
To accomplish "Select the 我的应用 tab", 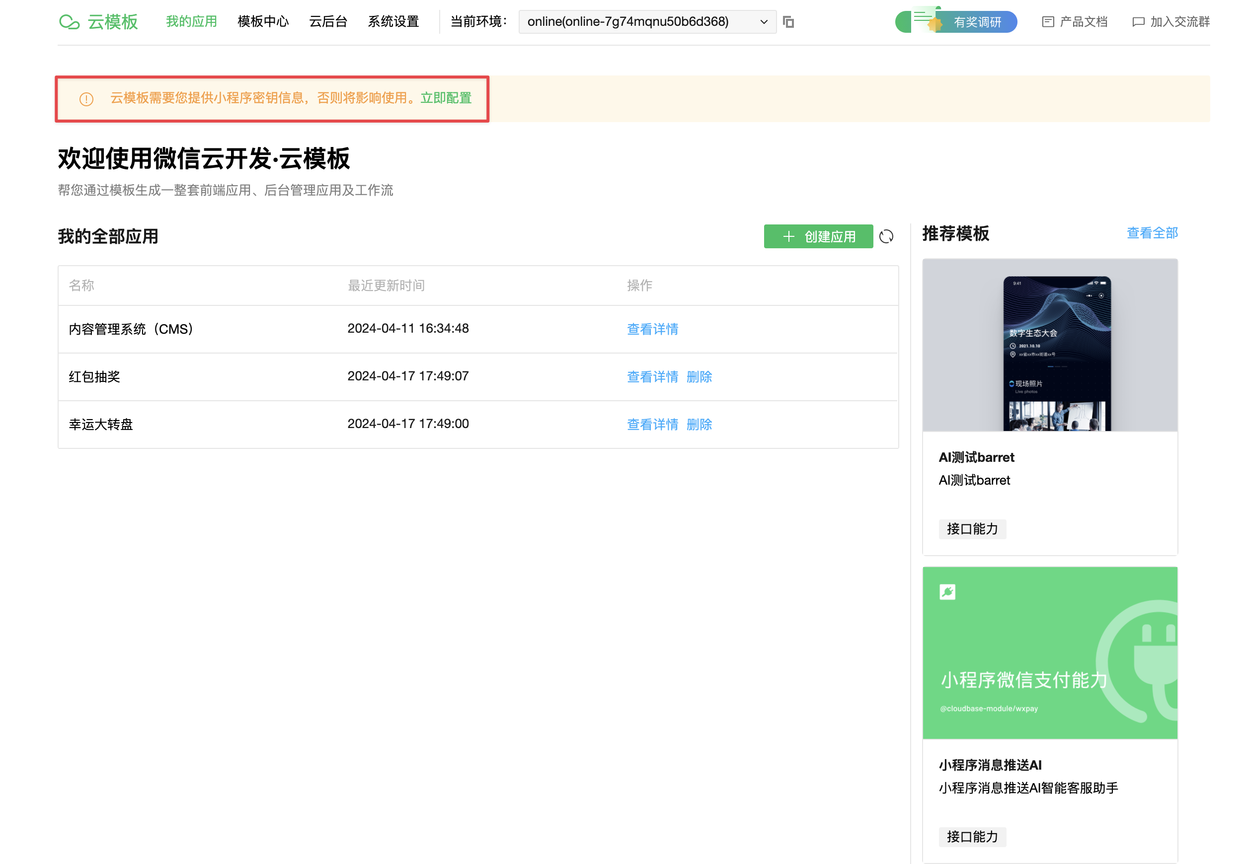I will (191, 22).
